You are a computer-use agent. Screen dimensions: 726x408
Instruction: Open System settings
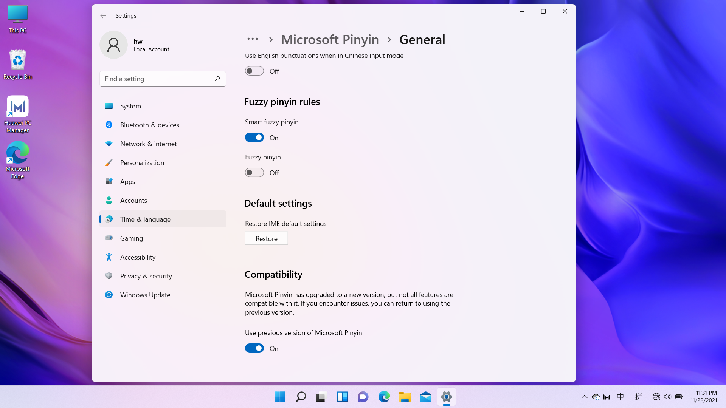[163, 106]
